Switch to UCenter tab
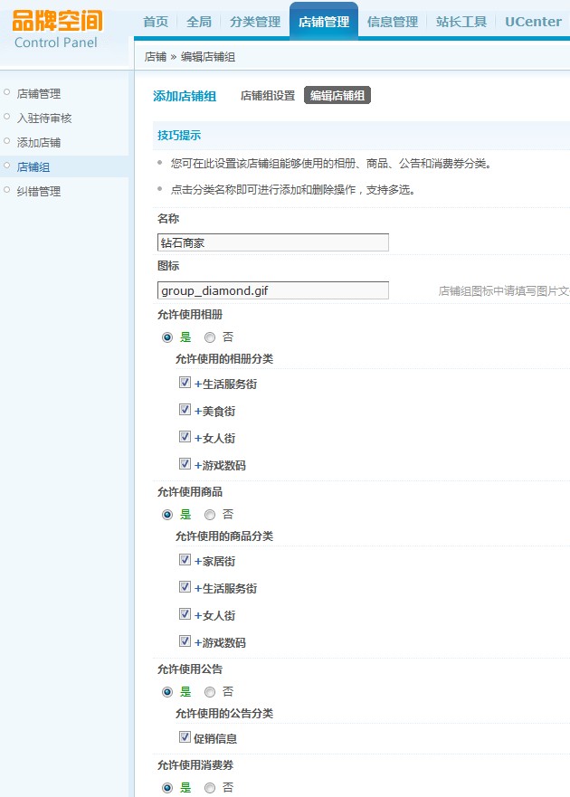The width and height of the screenshot is (570, 797). [x=534, y=22]
